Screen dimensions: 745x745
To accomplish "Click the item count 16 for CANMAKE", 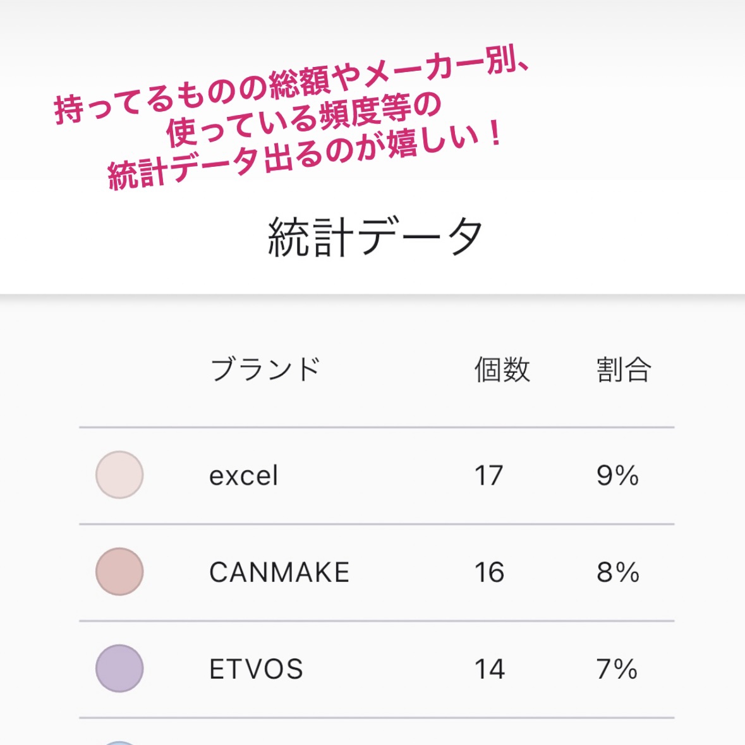I will point(489,572).
